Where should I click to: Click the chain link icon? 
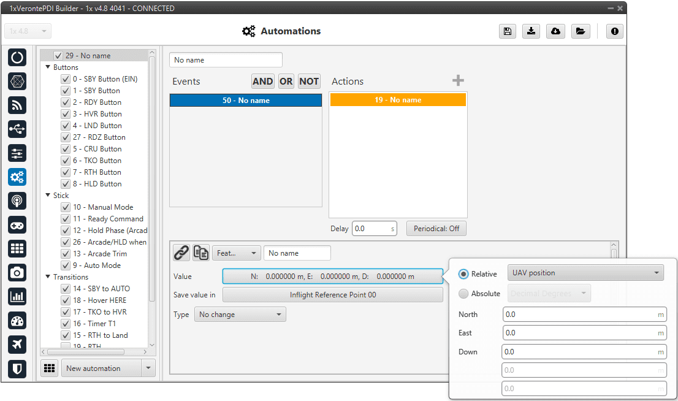coord(181,253)
